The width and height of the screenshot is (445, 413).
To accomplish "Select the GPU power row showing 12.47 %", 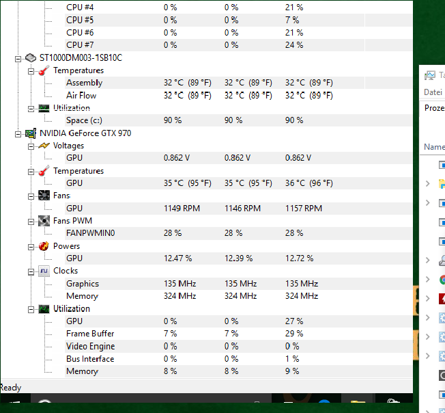I will 238,258.
